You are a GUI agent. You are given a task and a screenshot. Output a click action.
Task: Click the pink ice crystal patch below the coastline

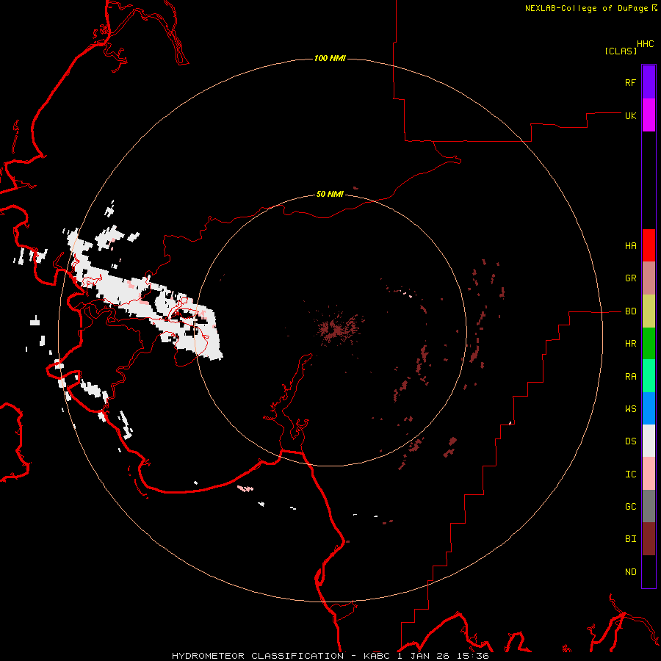tap(245, 488)
